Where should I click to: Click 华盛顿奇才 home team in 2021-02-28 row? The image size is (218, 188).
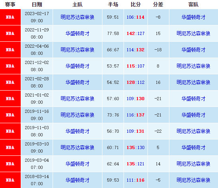(77, 82)
